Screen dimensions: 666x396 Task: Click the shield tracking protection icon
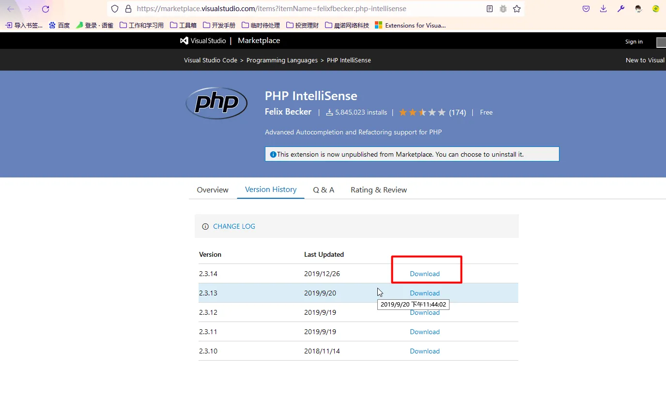point(115,9)
